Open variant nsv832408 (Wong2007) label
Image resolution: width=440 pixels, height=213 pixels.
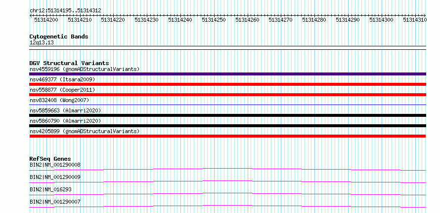(x=59, y=100)
